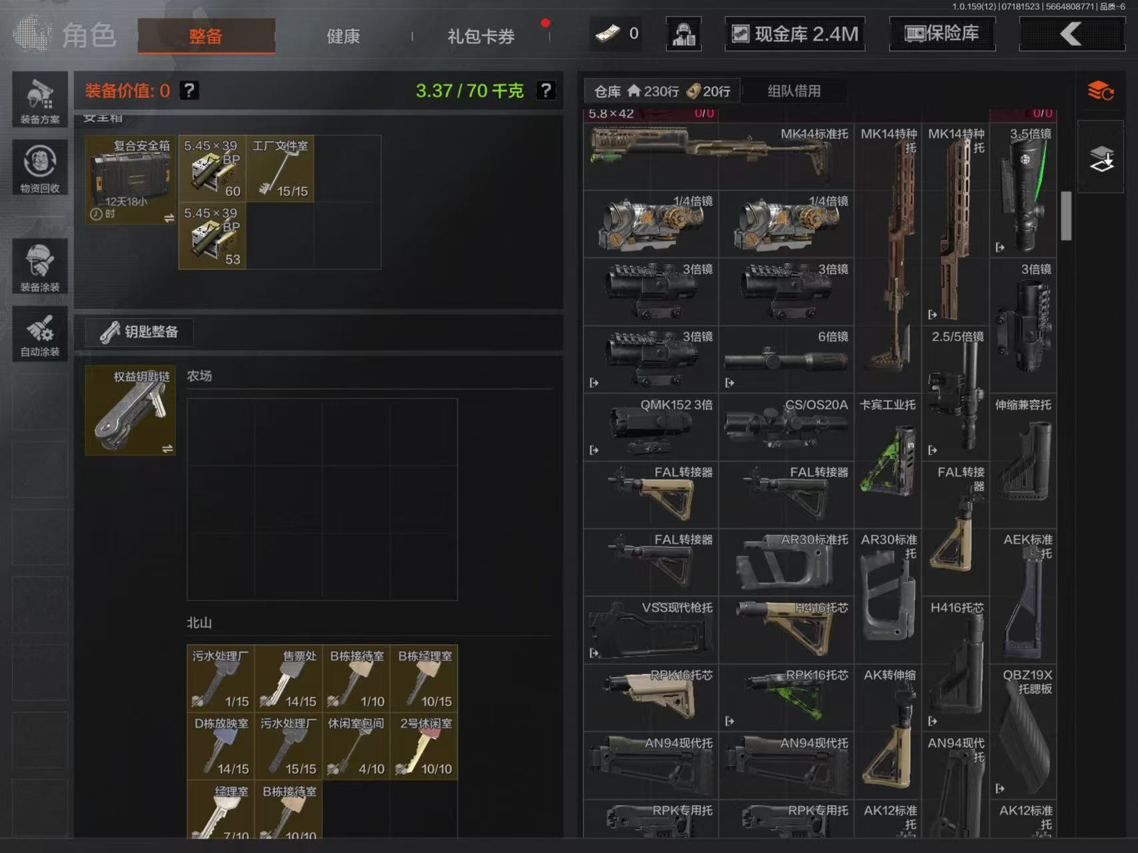Toggle swap arrows on 复合安全箱
1138x853 pixels.
[x=169, y=218]
